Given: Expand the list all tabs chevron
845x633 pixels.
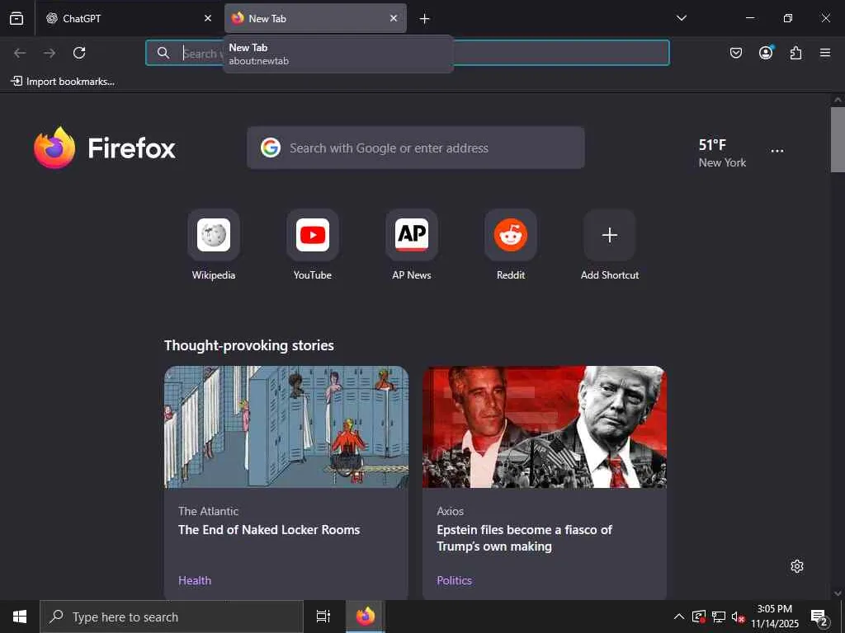Looking at the screenshot, I should tap(681, 18).
